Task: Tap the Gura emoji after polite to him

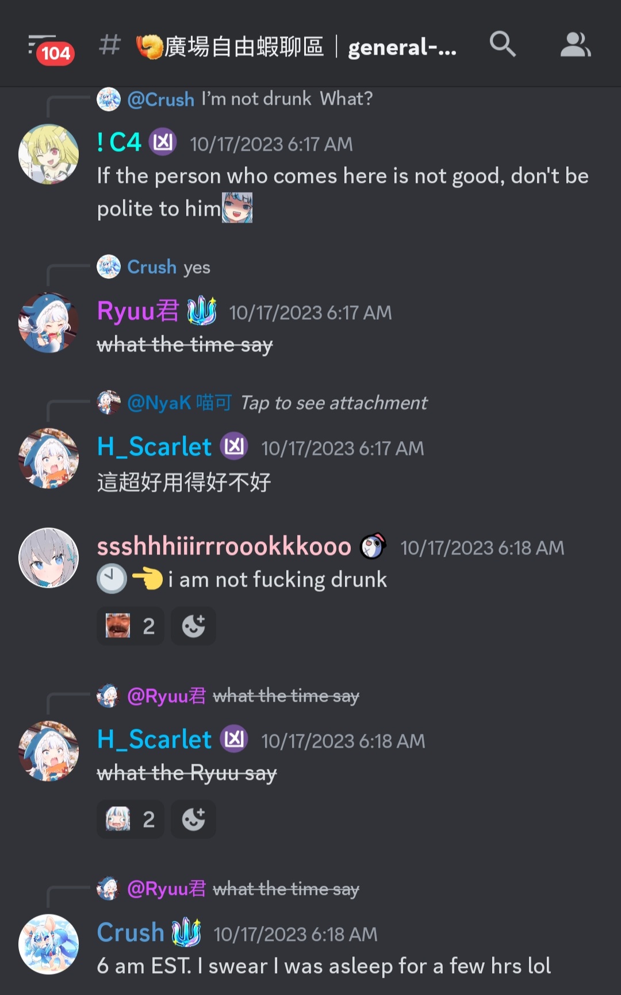Action: click(237, 208)
